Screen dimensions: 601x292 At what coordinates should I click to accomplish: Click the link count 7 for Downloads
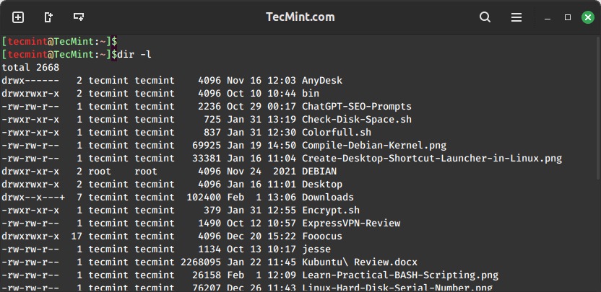tap(79, 198)
